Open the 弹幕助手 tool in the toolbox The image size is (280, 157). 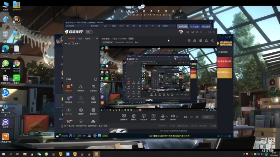69,88
